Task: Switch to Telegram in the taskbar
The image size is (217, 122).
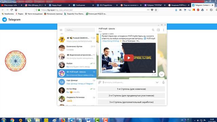Action: coord(72,120)
